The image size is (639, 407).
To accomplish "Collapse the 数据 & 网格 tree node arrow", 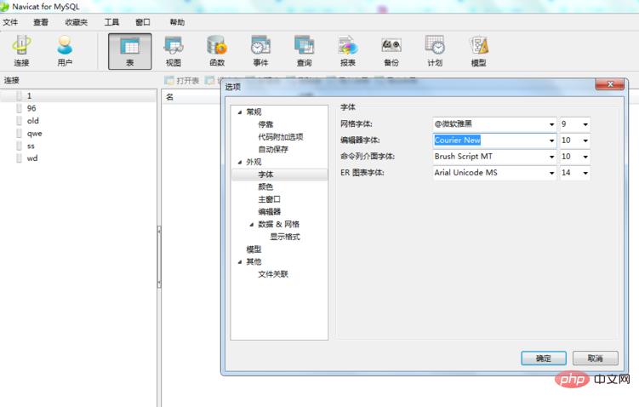I will [252, 225].
